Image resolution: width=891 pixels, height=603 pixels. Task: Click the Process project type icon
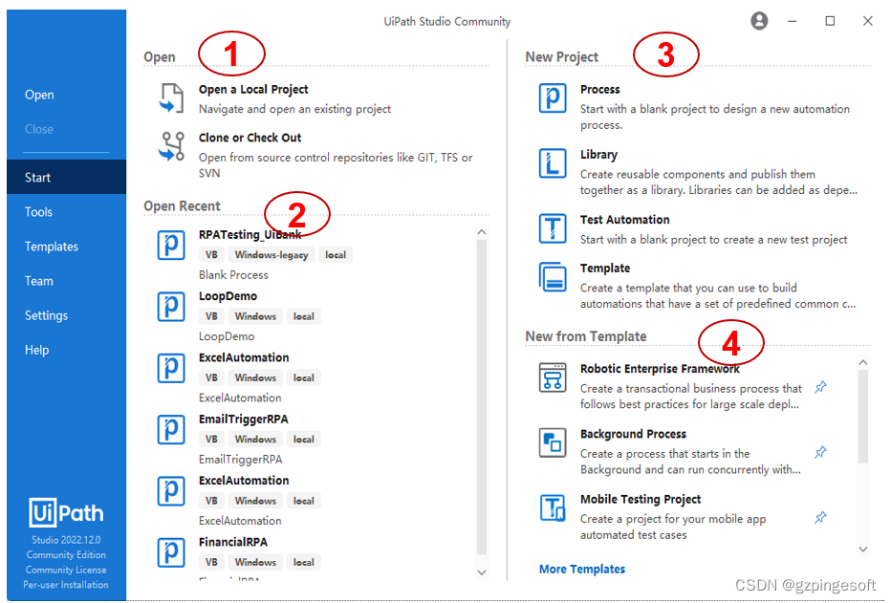(553, 97)
